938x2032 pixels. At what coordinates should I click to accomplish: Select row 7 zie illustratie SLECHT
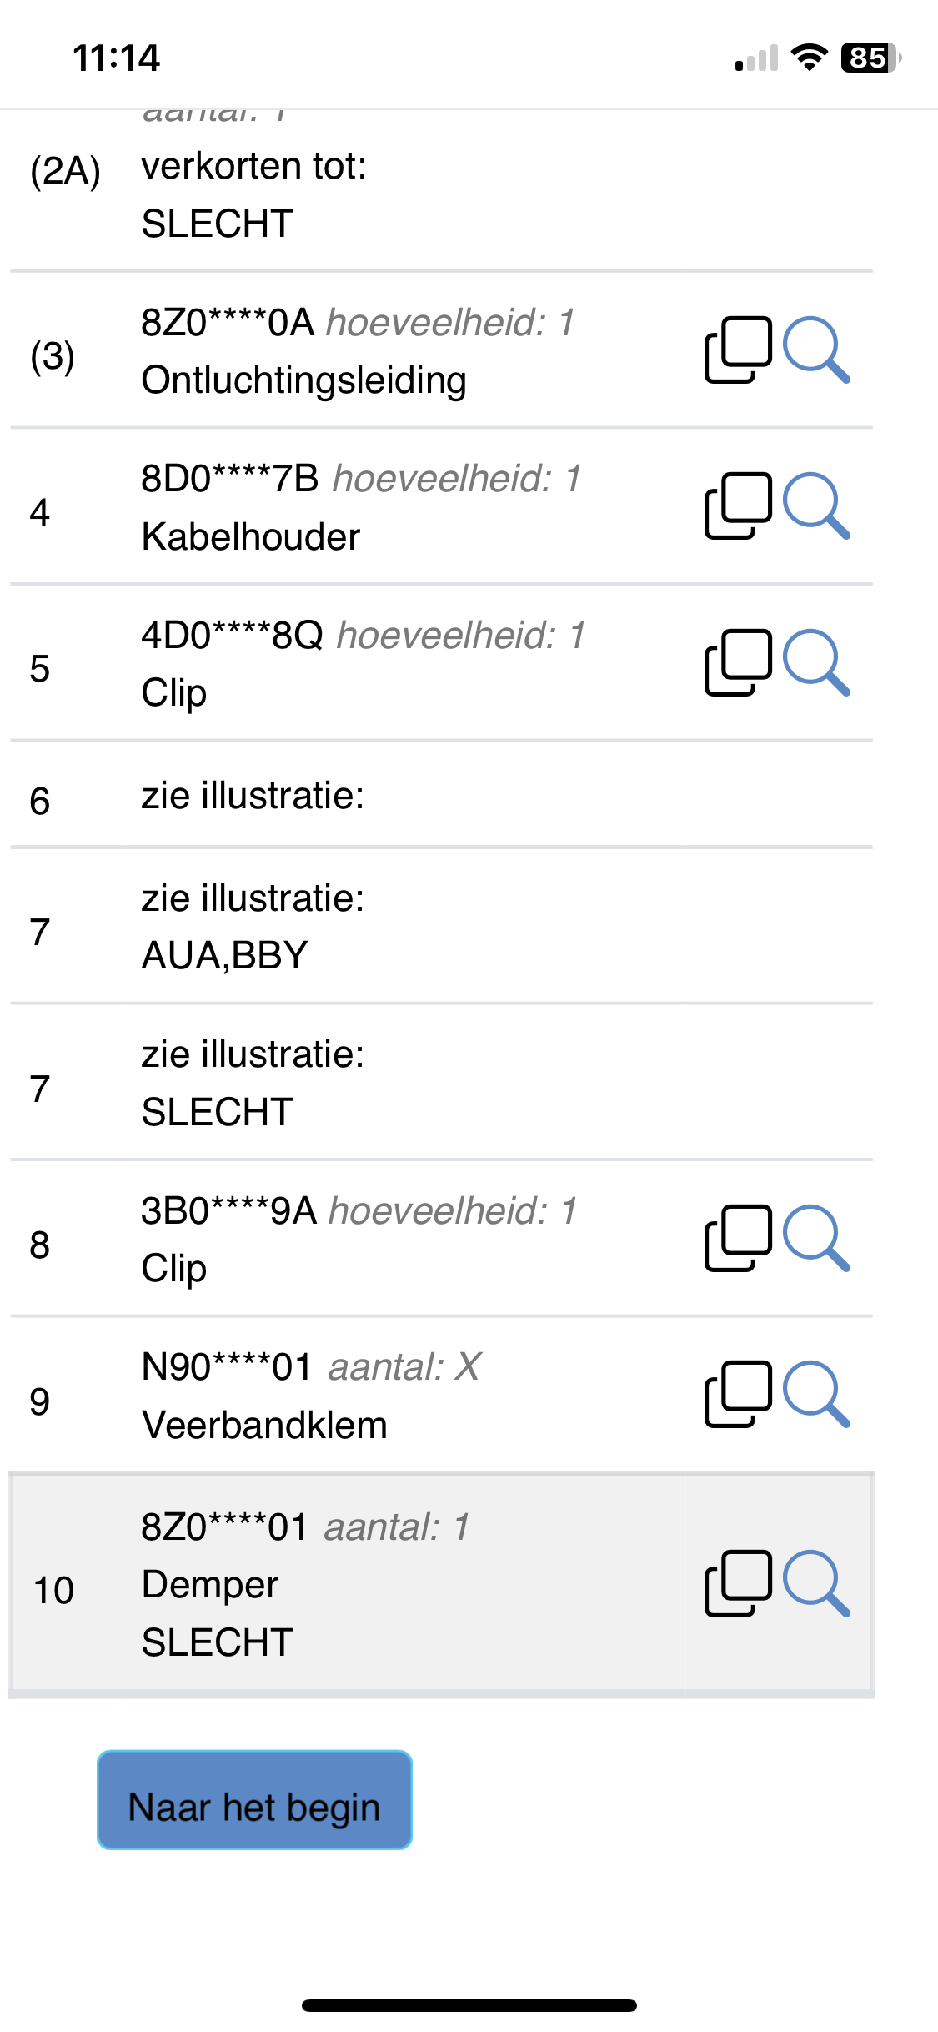(x=441, y=1083)
